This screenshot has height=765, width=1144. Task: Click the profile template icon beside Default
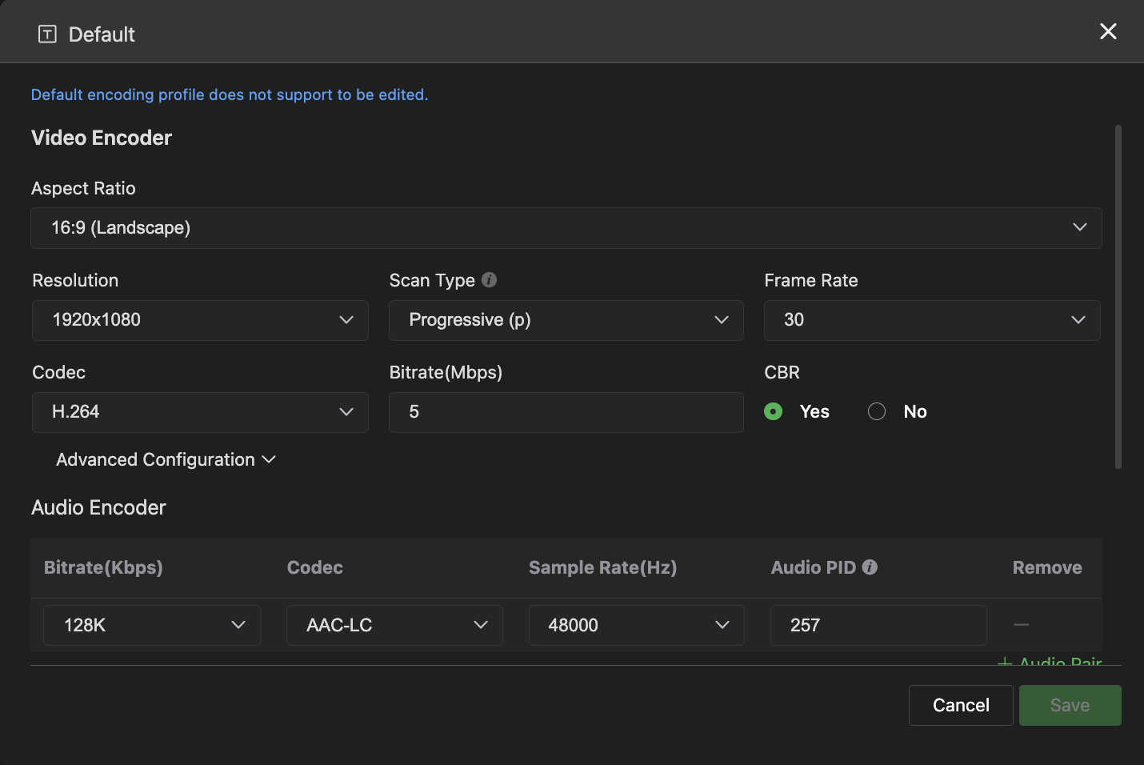pyautogui.click(x=47, y=34)
